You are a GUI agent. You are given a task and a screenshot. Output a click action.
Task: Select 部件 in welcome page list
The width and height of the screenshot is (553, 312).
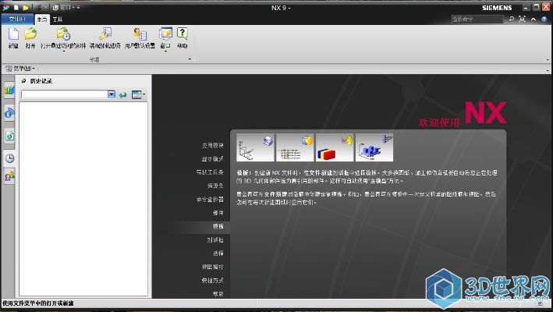click(x=218, y=213)
